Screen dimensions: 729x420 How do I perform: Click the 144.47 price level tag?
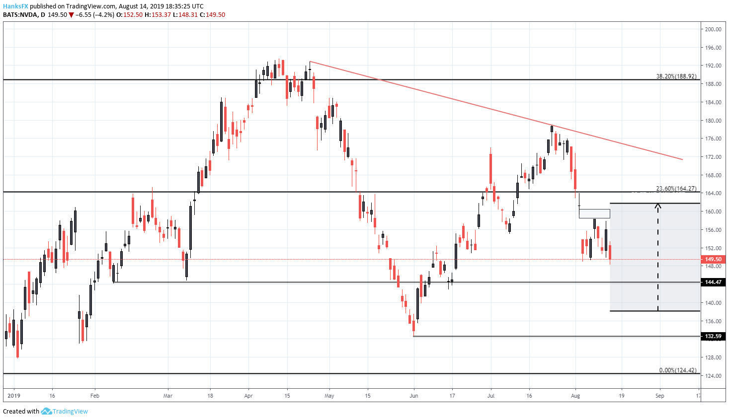tap(713, 282)
